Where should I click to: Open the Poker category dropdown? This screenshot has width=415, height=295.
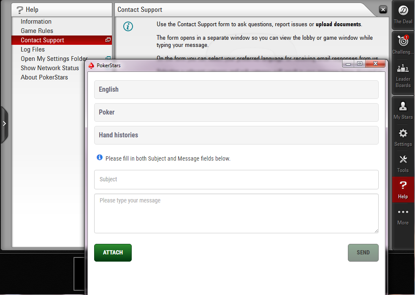click(236, 112)
